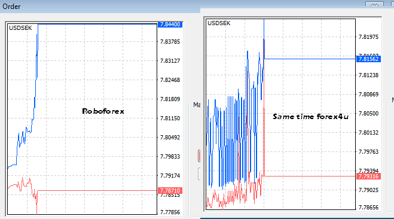
Task: Click the USDSEK label on forex4u chart
Action: [x=219, y=23]
